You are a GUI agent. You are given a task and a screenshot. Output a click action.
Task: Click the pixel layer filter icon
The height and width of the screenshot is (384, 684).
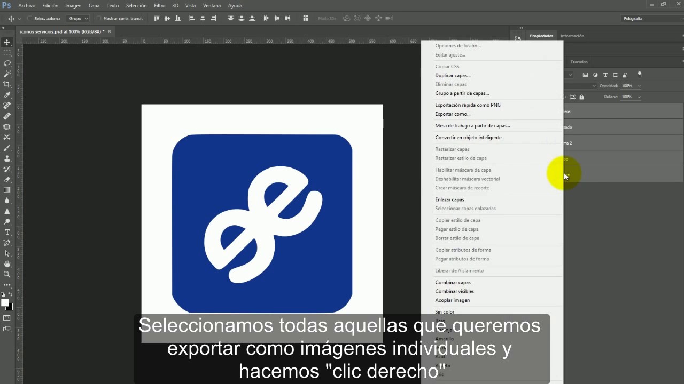coord(585,75)
